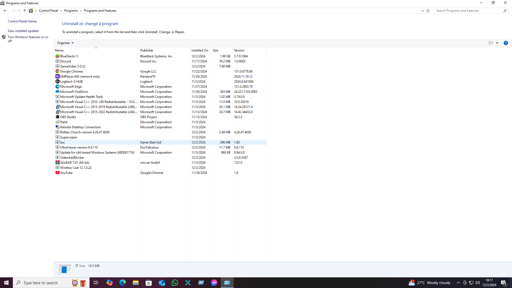
Task: Sort the list by the Publisher column
Action: (x=147, y=50)
